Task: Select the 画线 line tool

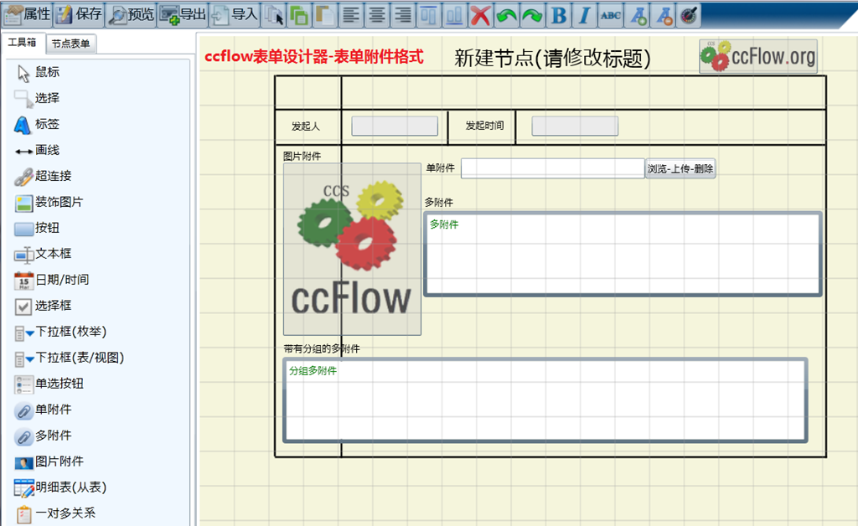Action: 37,150
